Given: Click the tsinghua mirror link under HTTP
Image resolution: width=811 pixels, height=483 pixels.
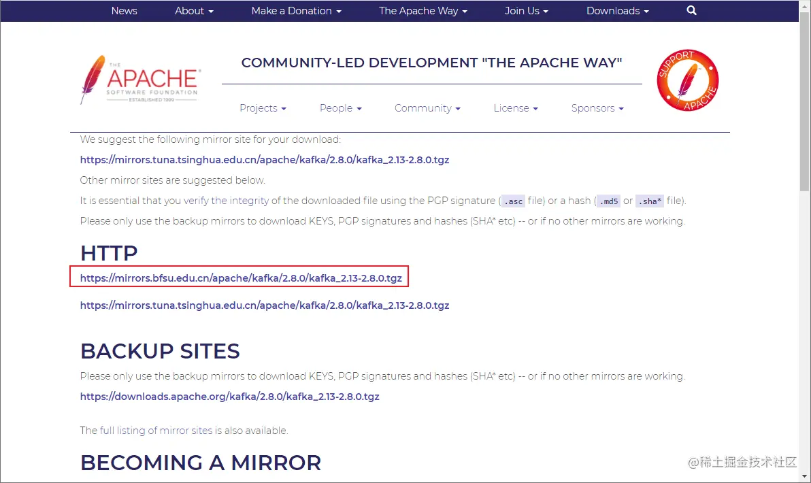Looking at the screenshot, I should 264,305.
